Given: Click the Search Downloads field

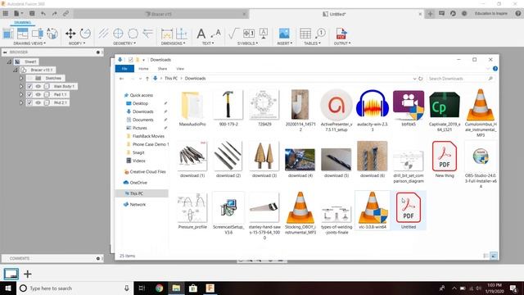Looking at the screenshot, I should (x=460, y=79).
